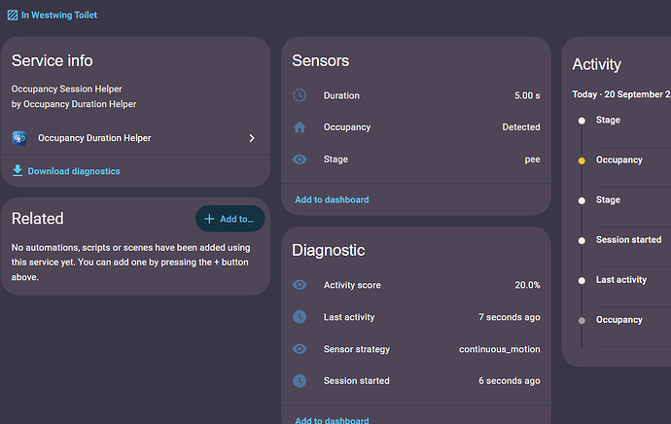
Task: Click the Occupancy Session Helper service name
Action: [67, 89]
